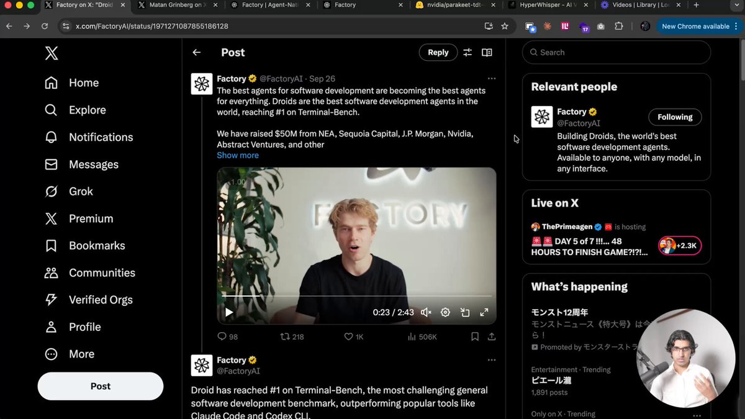Image resolution: width=745 pixels, height=419 pixels.
Task: Enter fullscreen on the Factory video
Action: (x=484, y=312)
